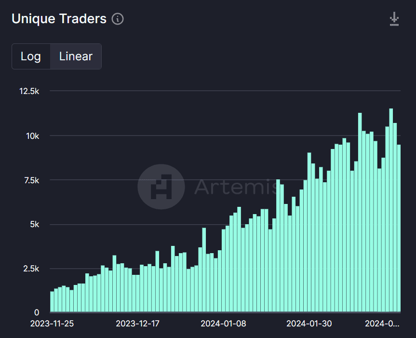Click the 2024-01-08 date label
The image size is (416, 338).
pos(223,324)
